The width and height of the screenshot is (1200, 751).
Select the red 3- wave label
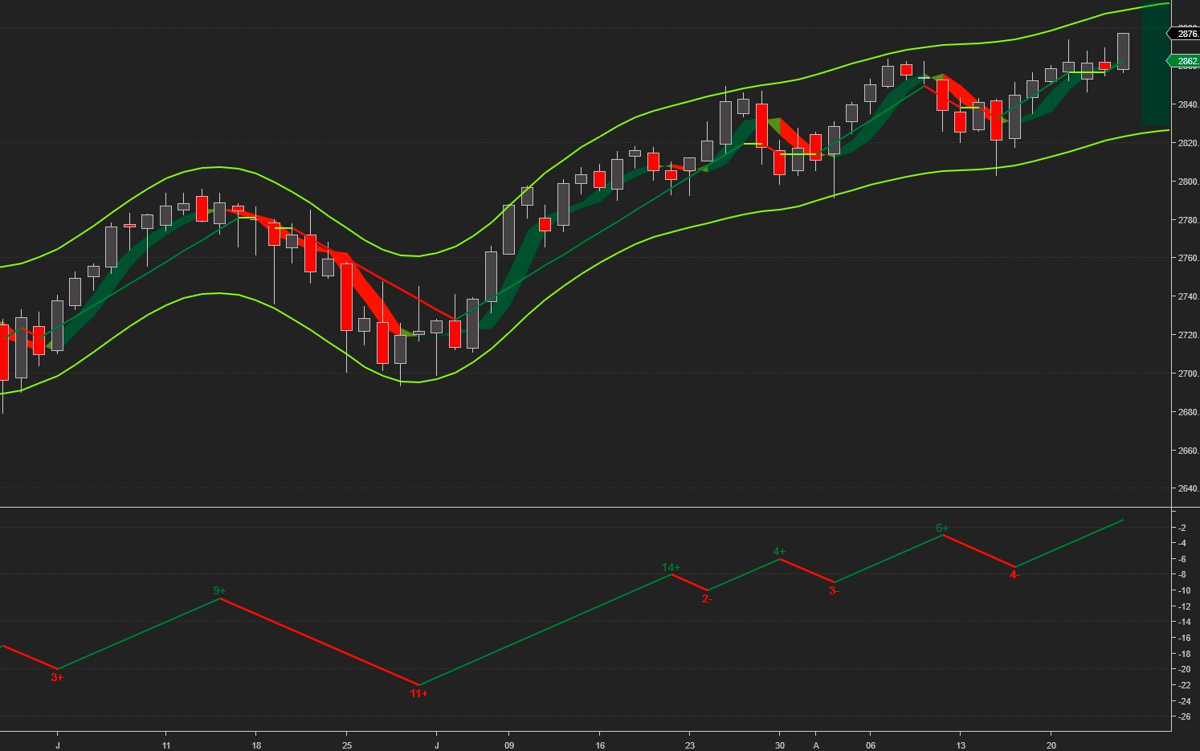click(x=834, y=591)
